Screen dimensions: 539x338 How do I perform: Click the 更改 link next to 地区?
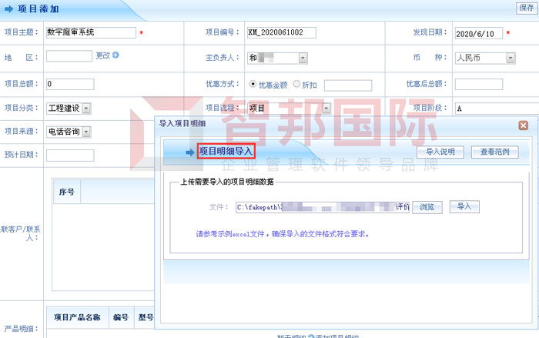pyautogui.click(x=103, y=55)
